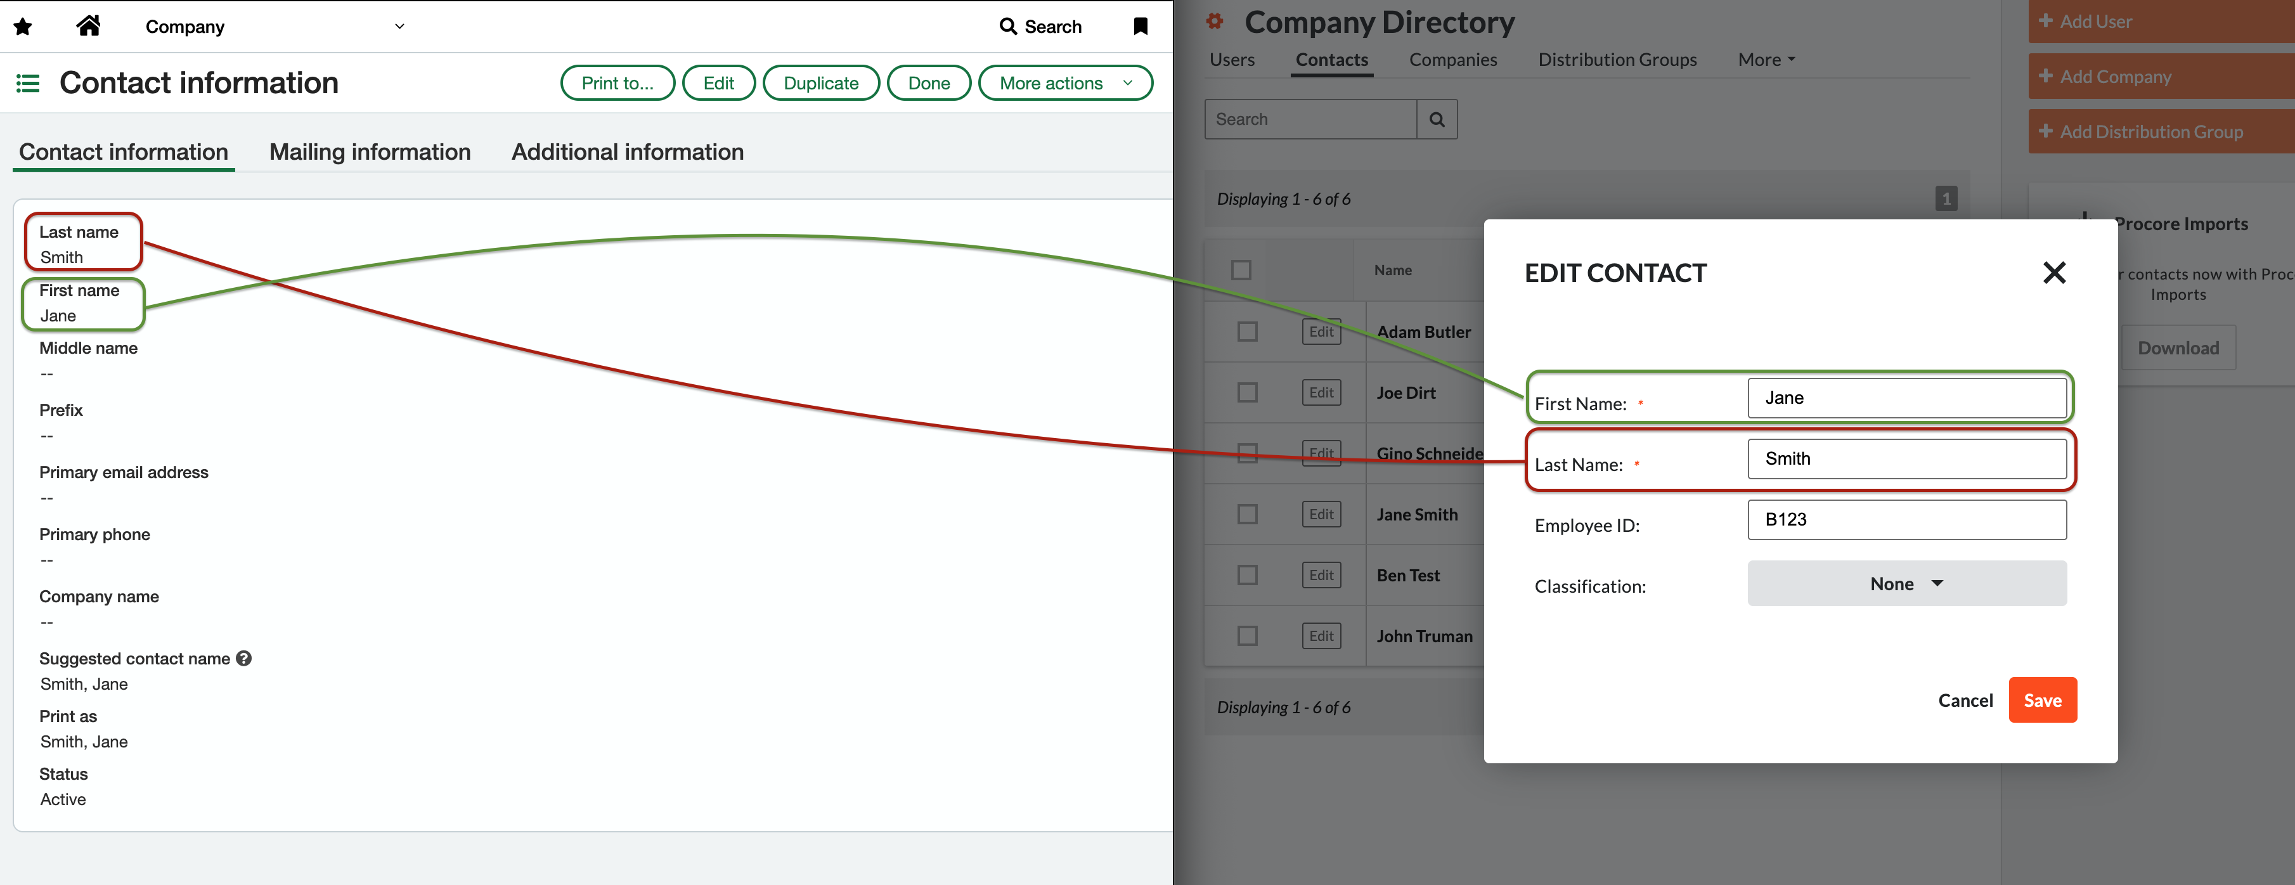Screen dimensions: 2295x885
Task: Click the Employee ID field B123
Action: point(1906,520)
